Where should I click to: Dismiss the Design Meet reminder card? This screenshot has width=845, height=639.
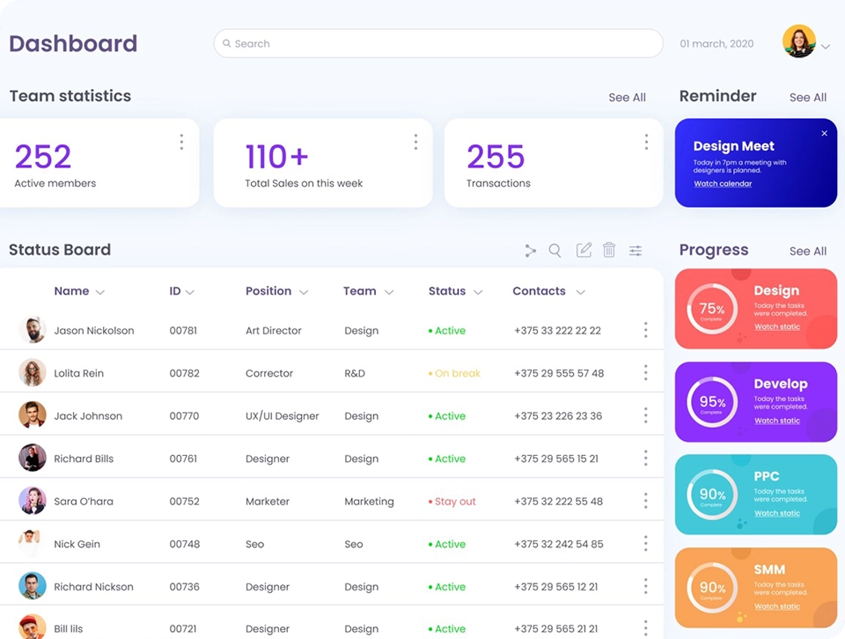pyautogui.click(x=824, y=133)
